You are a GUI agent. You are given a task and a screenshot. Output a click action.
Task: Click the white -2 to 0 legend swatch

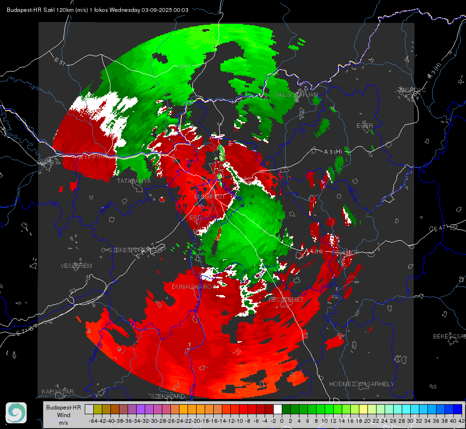tap(278, 409)
